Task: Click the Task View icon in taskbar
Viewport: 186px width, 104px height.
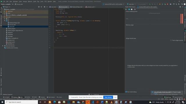Action: pos(45,102)
